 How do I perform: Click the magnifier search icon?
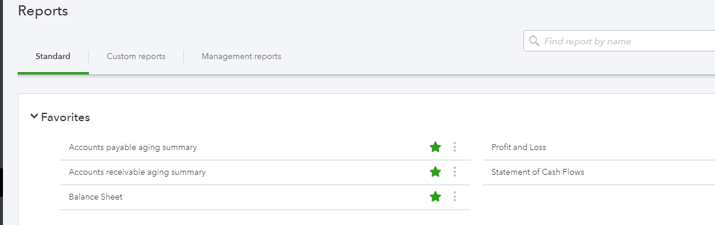(534, 41)
